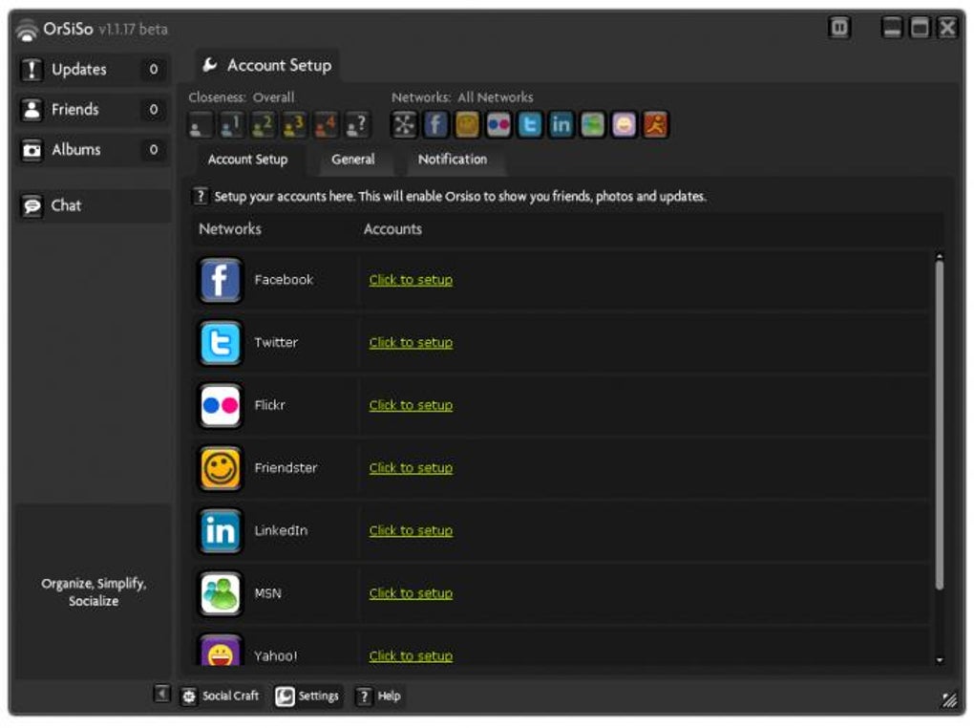Click the pause-like button in title bar
This screenshot has width=974, height=728.
point(839,28)
